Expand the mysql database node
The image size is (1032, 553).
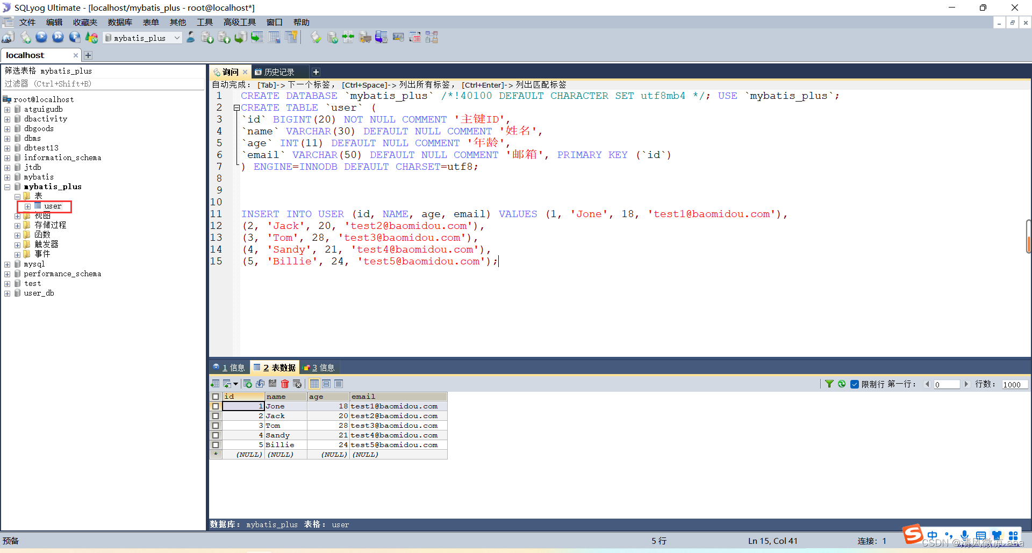8,264
